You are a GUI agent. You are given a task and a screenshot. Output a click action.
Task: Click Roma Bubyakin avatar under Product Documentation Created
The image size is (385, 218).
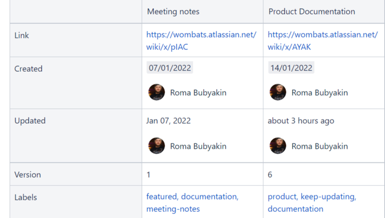pos(278,92)
